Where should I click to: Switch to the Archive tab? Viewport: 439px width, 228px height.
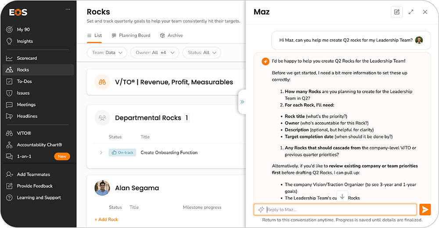point(171,36)
